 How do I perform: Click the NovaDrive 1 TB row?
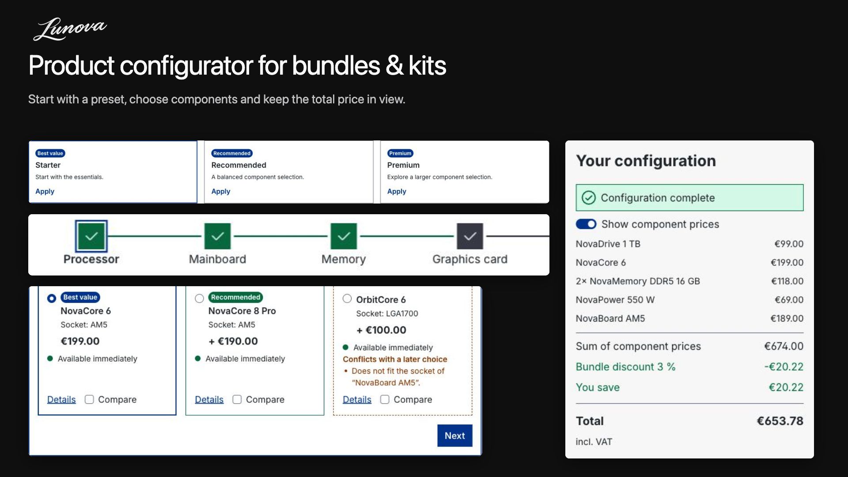689,244
